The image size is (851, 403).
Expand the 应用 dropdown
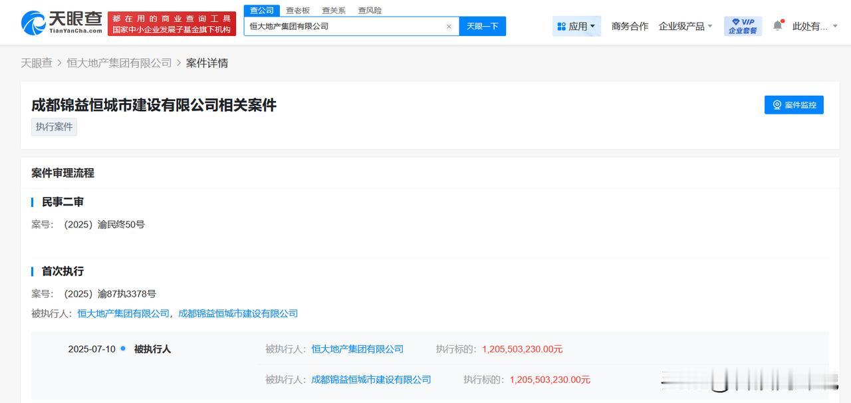(576, 26)
